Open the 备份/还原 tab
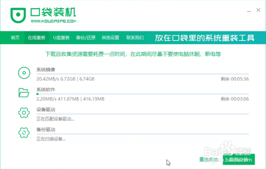The height and width of the screenshot is (169, 266). click(x=86, y=38)
